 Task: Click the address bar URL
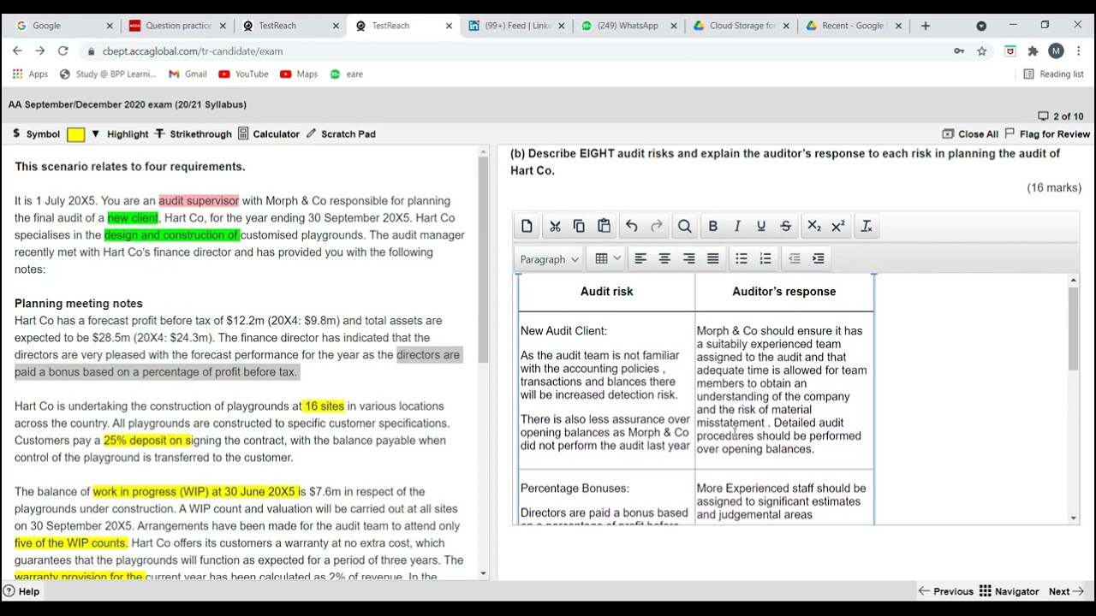coord(193,51)
